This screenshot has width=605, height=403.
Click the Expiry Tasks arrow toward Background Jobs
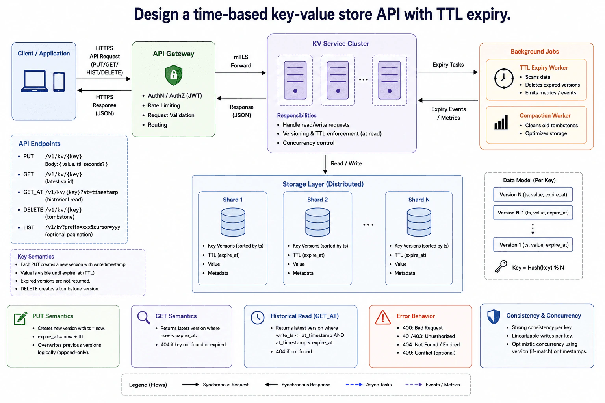448,72
